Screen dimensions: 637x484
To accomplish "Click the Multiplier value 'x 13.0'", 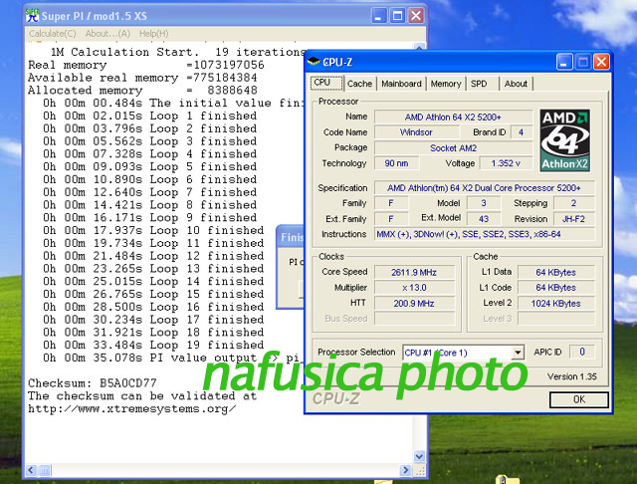I will pos(414,288).
